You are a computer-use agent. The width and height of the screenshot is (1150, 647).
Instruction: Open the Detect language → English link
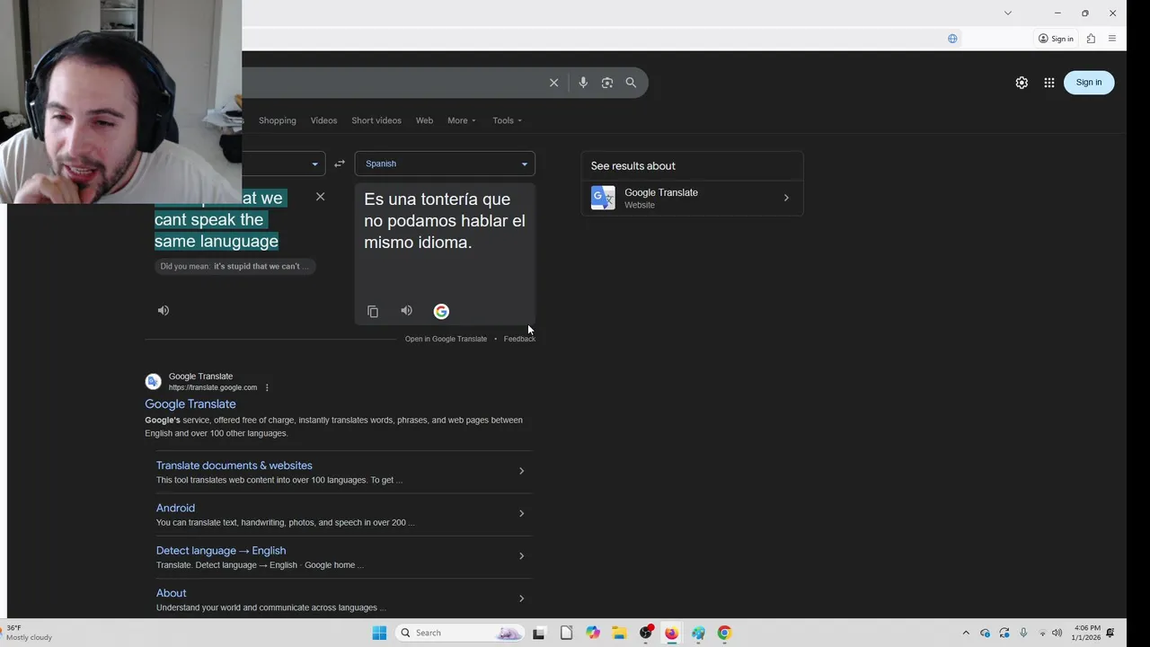point(221,551)
